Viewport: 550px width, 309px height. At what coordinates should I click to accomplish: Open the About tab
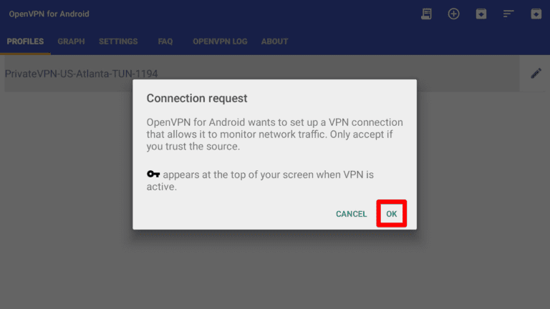275,41
